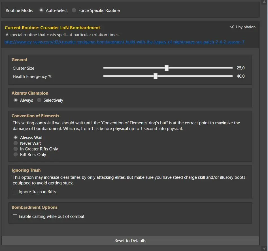Click the Reset to Defaults button

coord(130,241)
